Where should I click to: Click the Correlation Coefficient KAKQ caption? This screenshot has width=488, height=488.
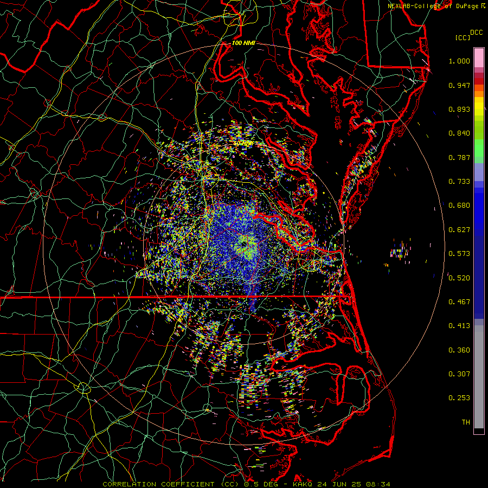[246, 484]
